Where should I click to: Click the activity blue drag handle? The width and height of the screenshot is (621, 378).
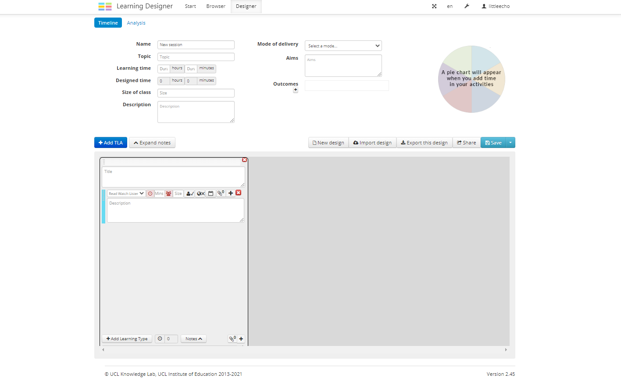[103, 207]
